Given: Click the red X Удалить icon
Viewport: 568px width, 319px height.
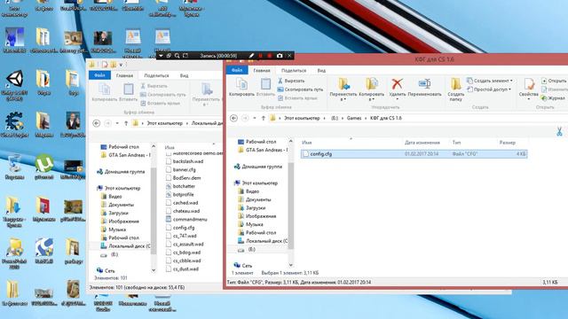Looking at the screenshot, I should 397,84.
